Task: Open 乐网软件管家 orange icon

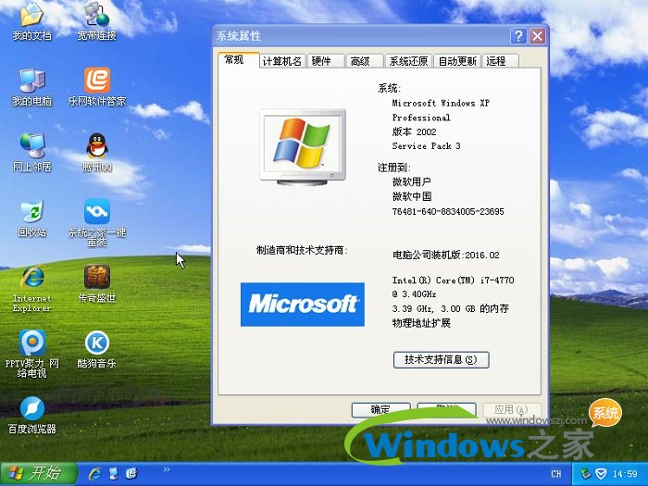Action: [x=97, y=81]
